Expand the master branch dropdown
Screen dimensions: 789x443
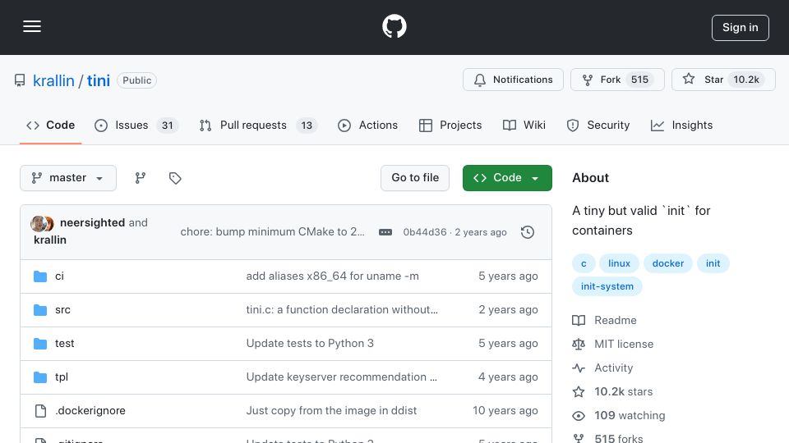(x=68, y=178)
